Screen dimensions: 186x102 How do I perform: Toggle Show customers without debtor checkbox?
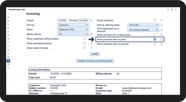(x=84, y=39)
